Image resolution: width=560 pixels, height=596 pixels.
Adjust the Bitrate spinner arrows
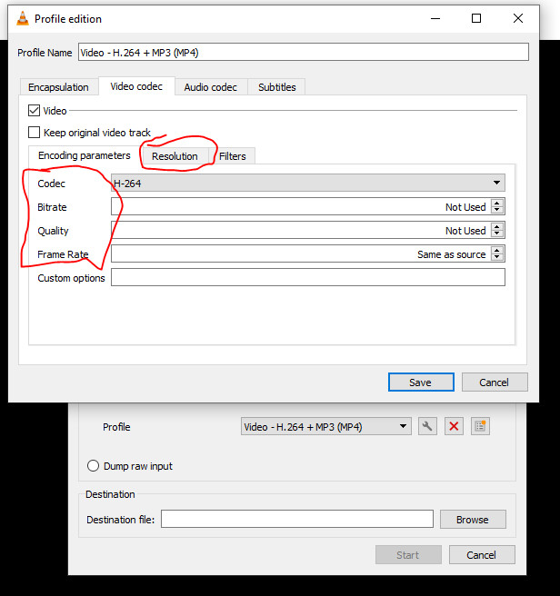click(496, 207)
